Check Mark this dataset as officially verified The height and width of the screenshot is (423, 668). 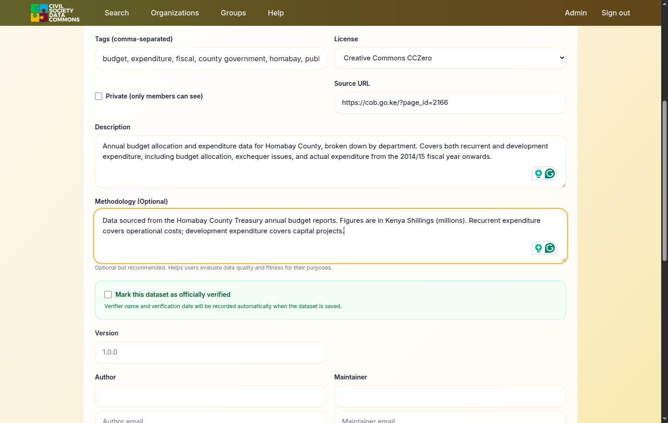(108, 295)
